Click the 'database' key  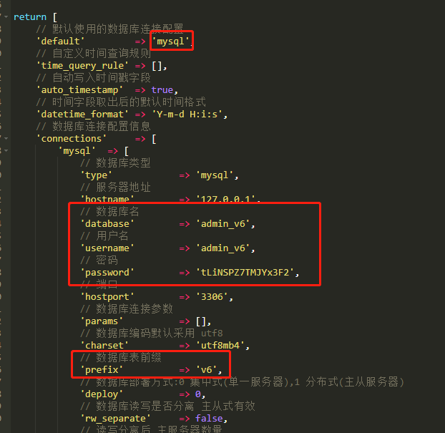(x=107, y=224)
